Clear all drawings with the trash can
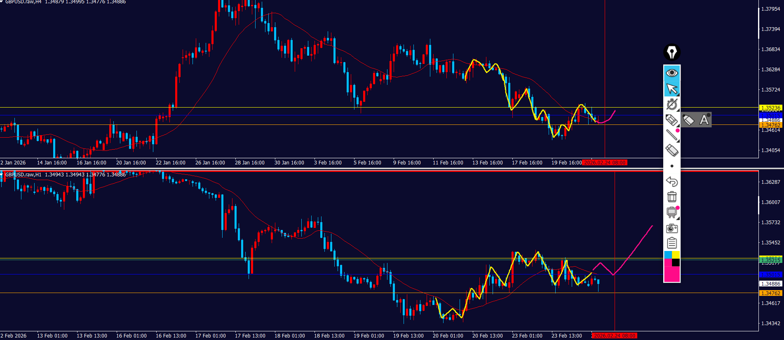Image resolution: width=784 pixels, height=340 pixels. point(671,197)
